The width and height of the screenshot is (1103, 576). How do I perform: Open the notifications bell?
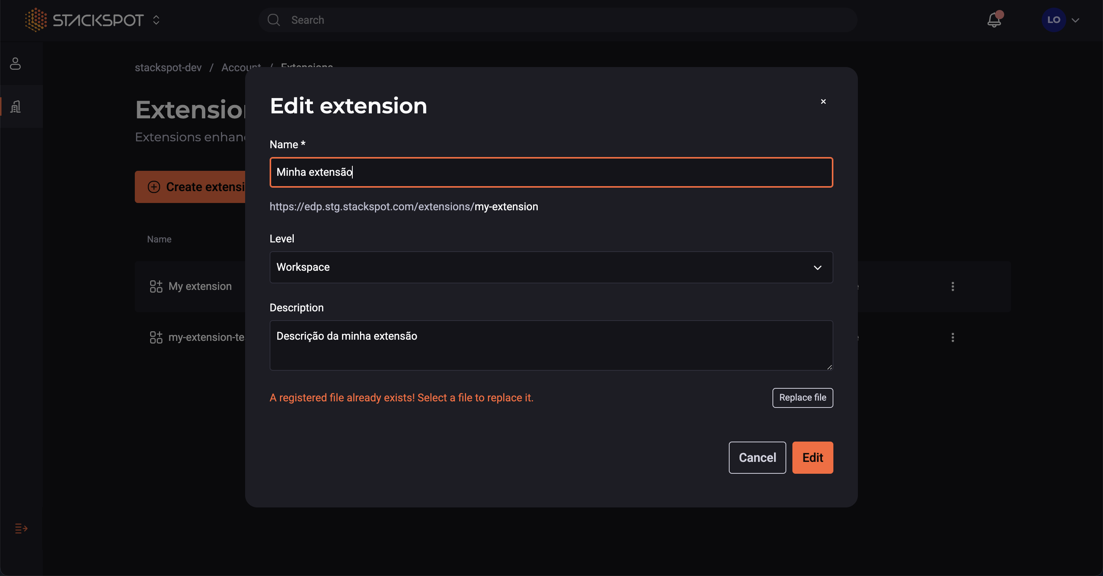pyautogui.click(x=994, y=20)
